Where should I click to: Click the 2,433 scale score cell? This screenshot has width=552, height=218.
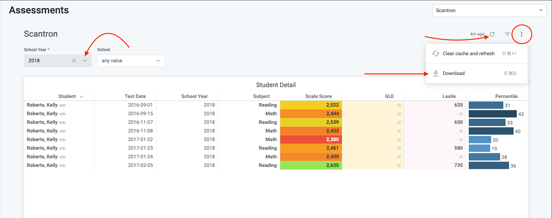coord(311,131)
